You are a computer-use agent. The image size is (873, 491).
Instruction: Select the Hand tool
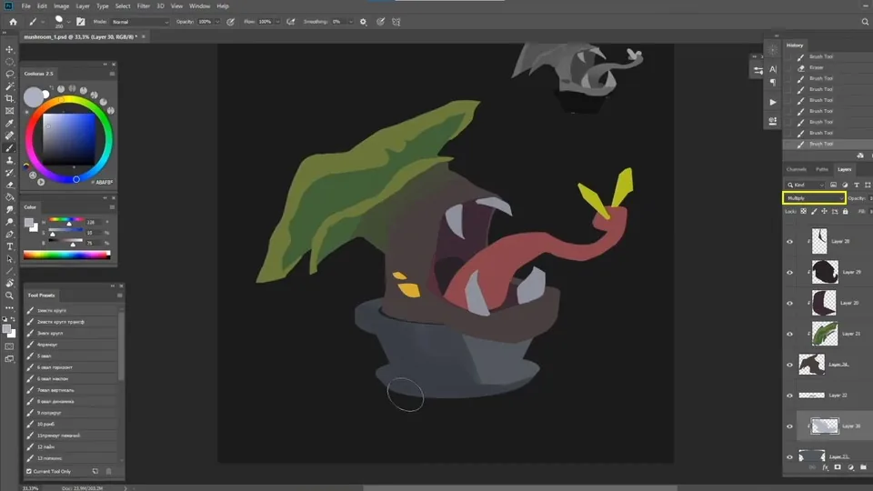(9, 284)
